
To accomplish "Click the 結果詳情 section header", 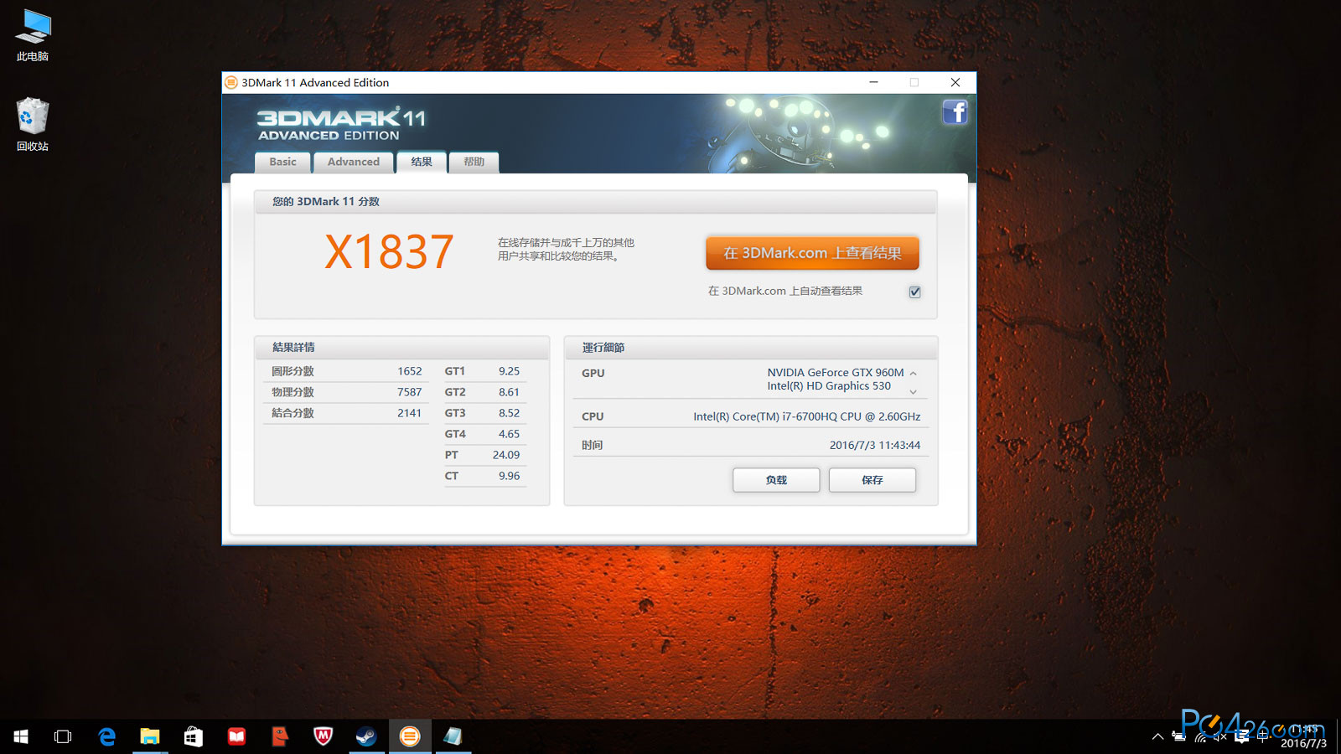I will click(x=293, y=347).
